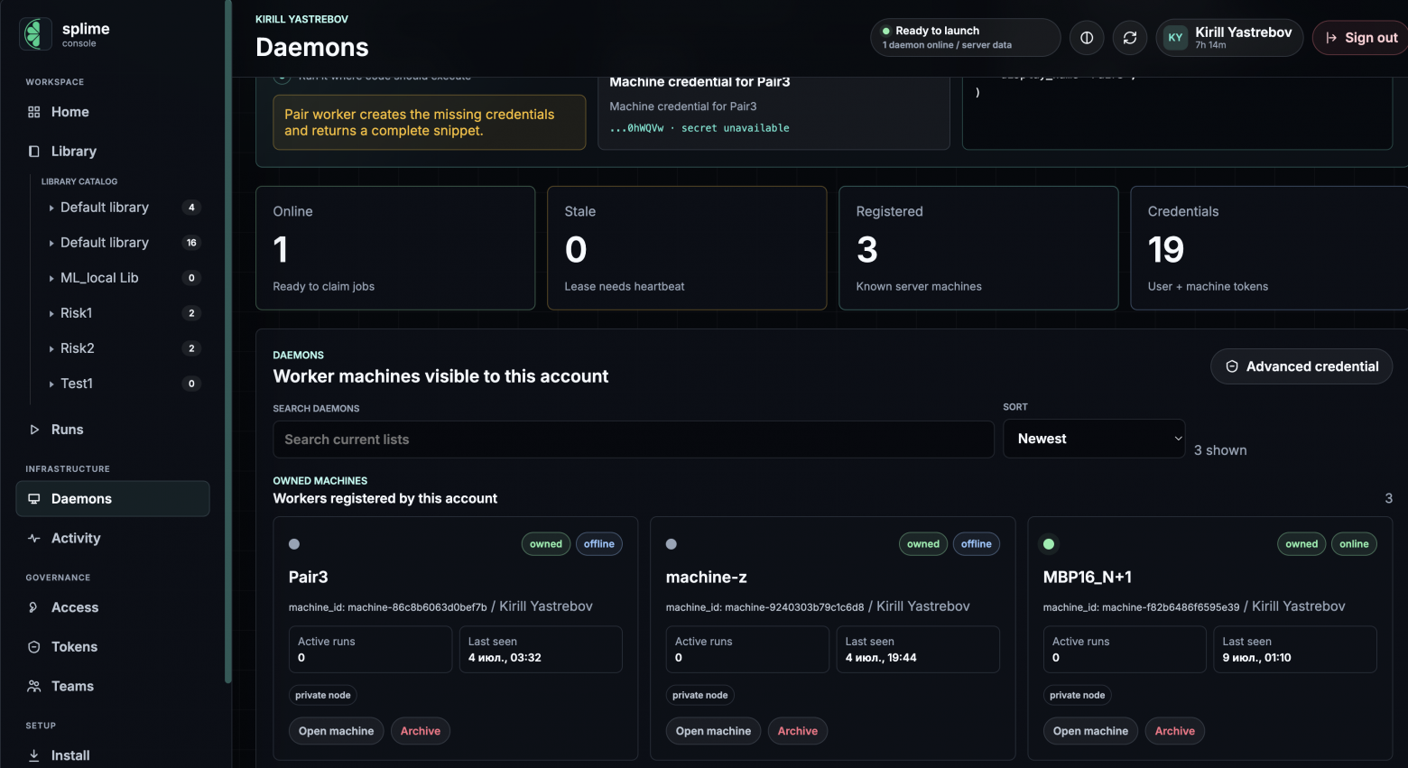Click the Kirill Yastrebov profile chip
Screen dimensions: 1408x768
click(1230, 38)
